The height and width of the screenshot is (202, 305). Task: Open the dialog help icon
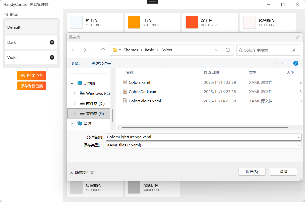(x=296, y=63)
